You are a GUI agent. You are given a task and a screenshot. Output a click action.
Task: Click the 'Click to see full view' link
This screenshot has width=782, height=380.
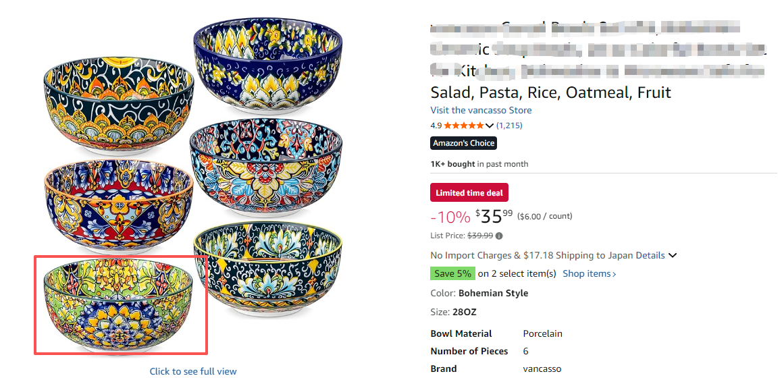point(193,371)
